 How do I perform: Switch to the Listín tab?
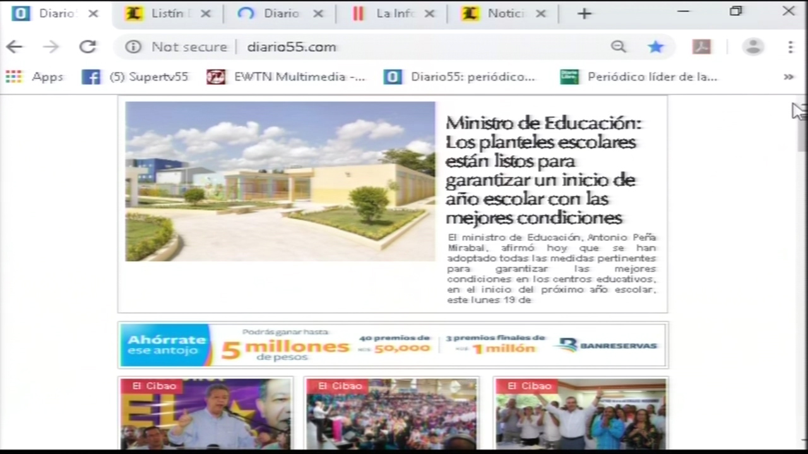coord(165,13)
